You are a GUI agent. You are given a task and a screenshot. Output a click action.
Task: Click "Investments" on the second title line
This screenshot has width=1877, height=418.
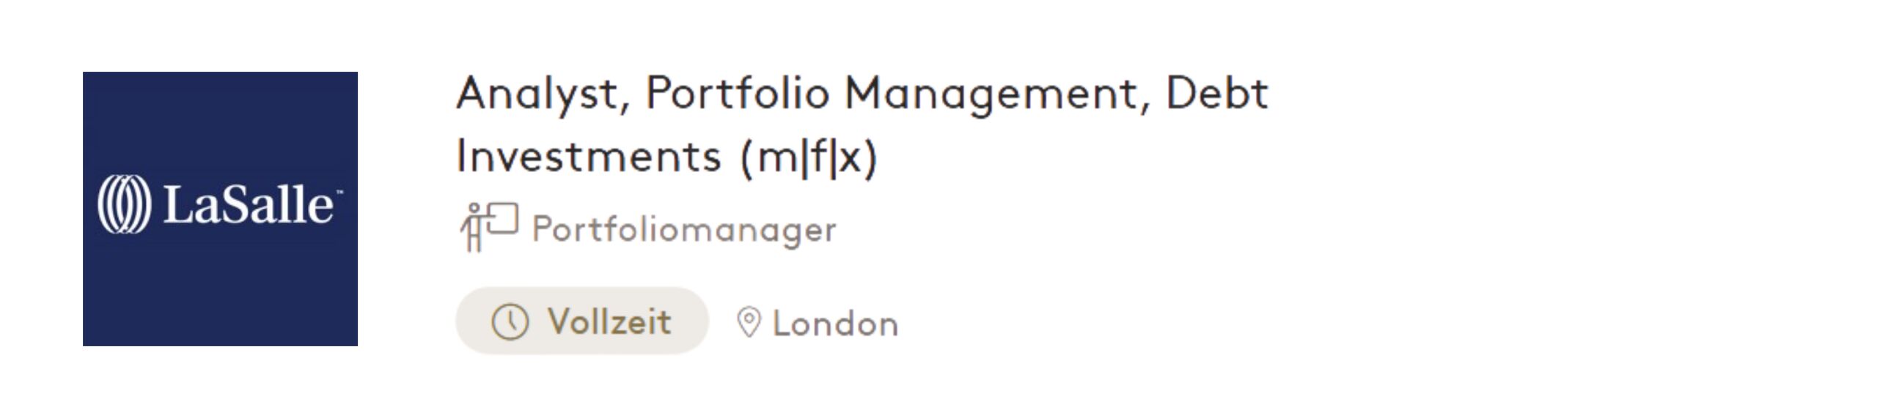pyautogui.click(x=589, y=157)
